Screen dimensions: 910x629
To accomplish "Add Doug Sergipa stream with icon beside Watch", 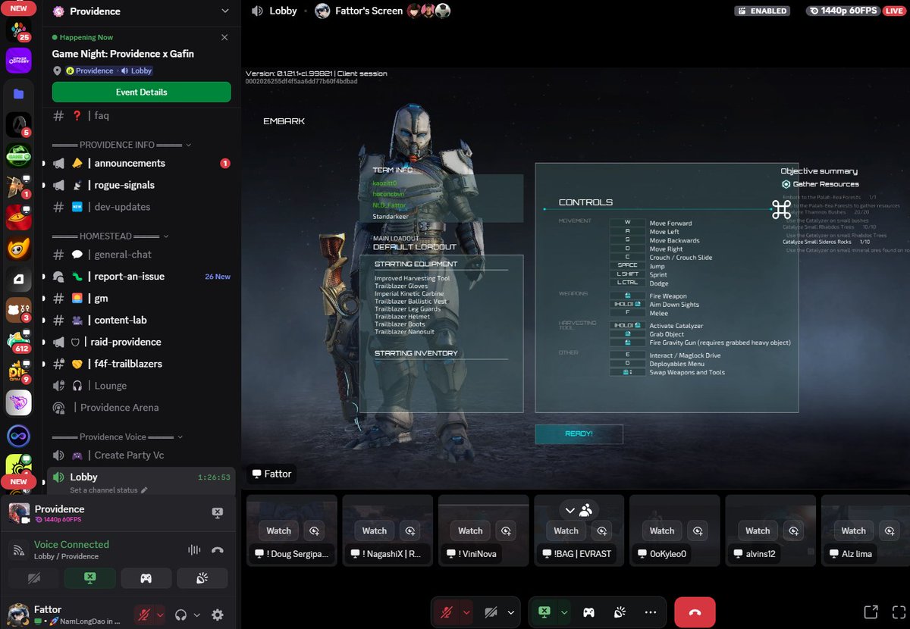I will 315,530.
